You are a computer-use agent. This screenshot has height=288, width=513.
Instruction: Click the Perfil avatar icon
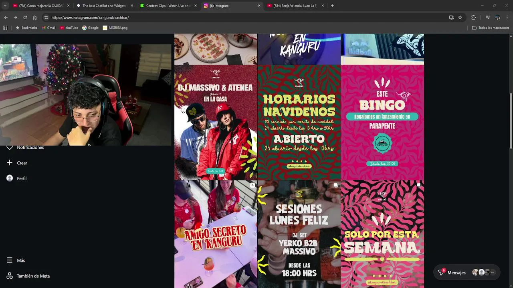tap(10, 178)
